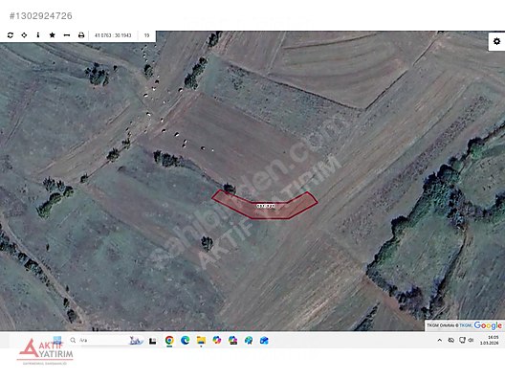The height and width of the screenshot is (379, 505).
Task: Open Google Chrome from taskbar
Action: [169, 341]
